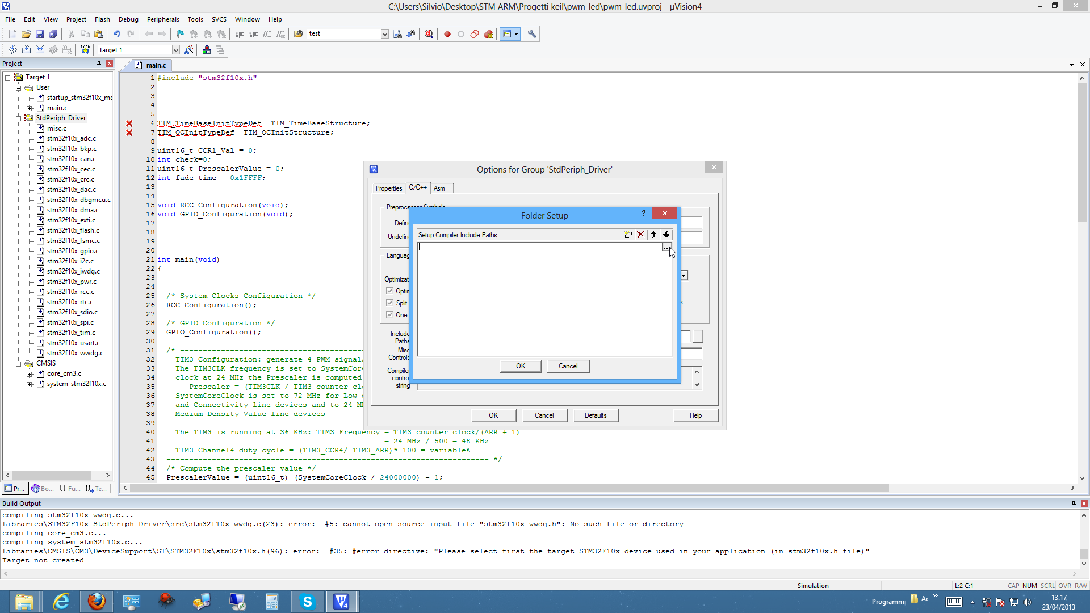Expand the core_cm3.c tree node

[x=30, y=373]
